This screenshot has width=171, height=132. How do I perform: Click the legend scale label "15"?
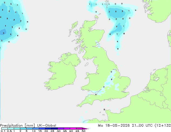tap(40, 131)
